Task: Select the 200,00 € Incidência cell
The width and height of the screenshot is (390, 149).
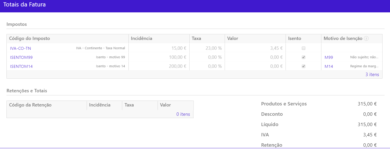Action: (178, 66)
